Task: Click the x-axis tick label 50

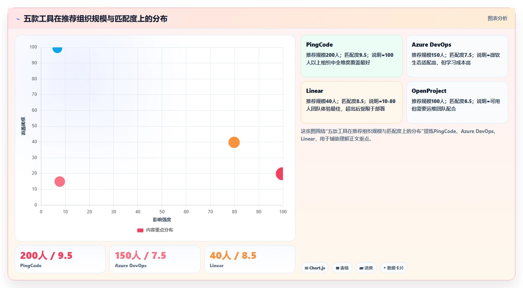Action: 162,212
